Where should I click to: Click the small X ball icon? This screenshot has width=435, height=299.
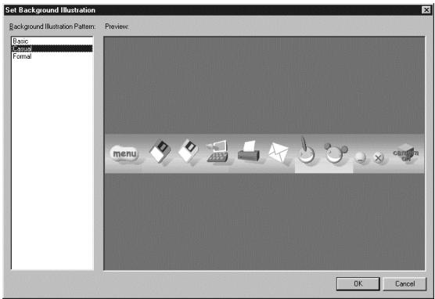[x=378, y=158]
